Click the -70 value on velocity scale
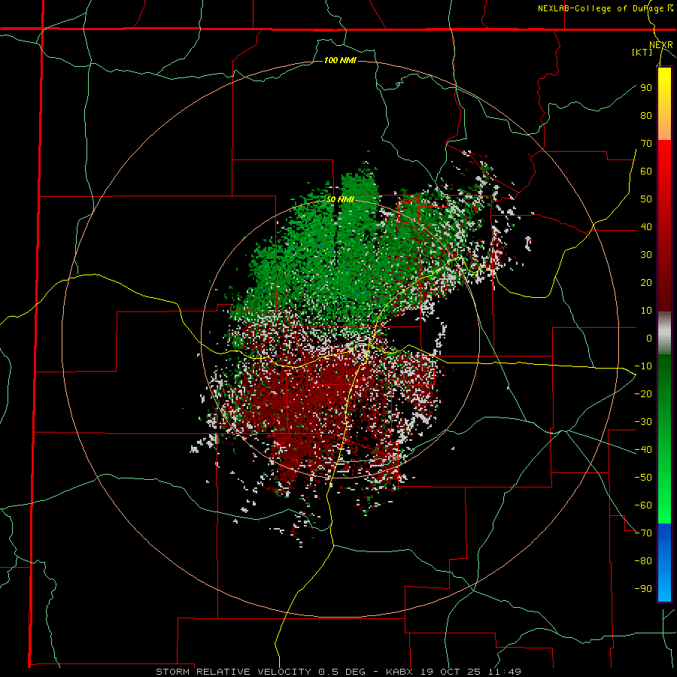 643,533
